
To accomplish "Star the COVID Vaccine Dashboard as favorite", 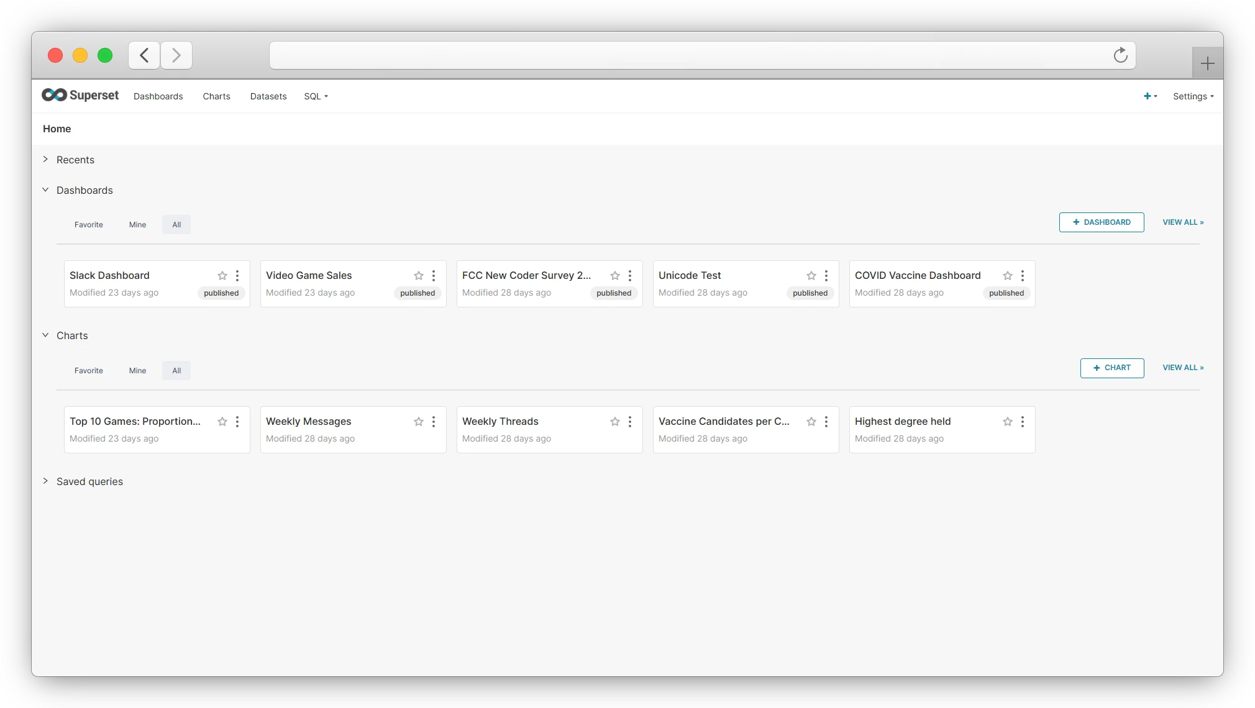I will 1008,276.
